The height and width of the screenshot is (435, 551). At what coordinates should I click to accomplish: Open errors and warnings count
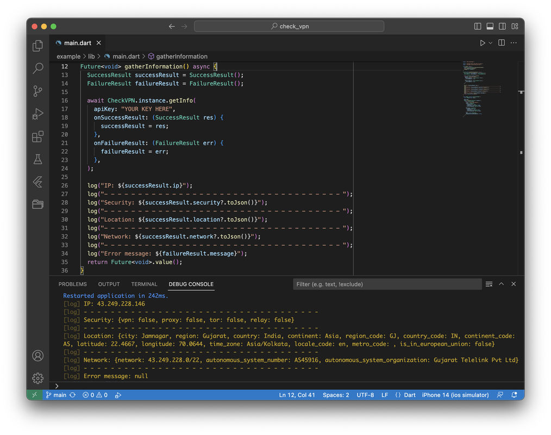(x=95, y=395)
